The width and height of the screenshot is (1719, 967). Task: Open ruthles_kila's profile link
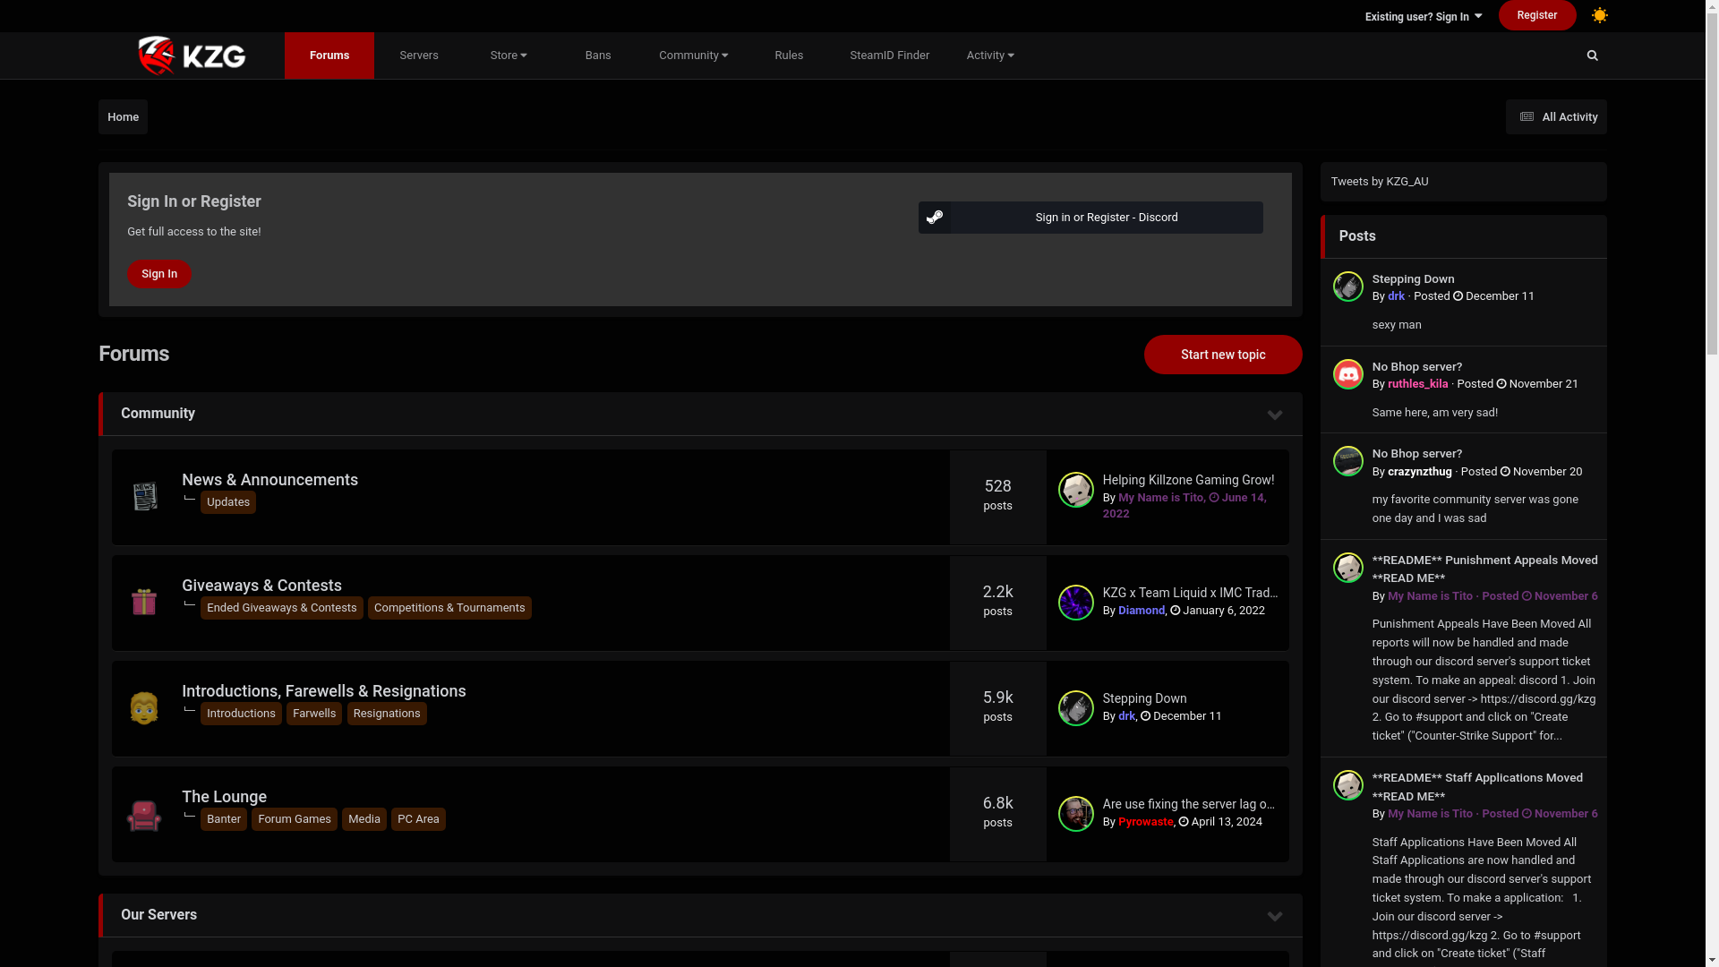(x=1417, y=384)
